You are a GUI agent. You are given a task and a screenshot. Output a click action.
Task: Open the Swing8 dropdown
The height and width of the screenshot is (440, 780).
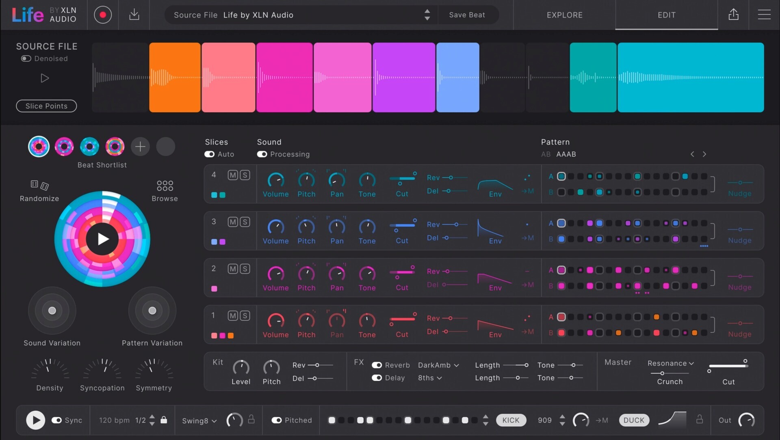[199, 421]
